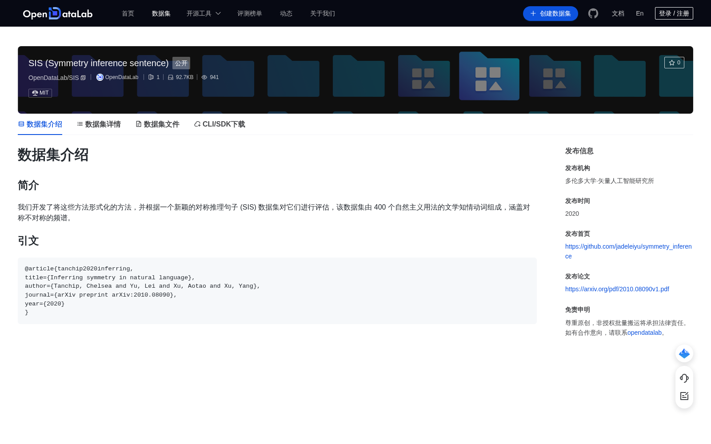This screenshot has width=711, height=444.
Task: Click the storage size icon beside 92.7KB
Action: (171, 77)
